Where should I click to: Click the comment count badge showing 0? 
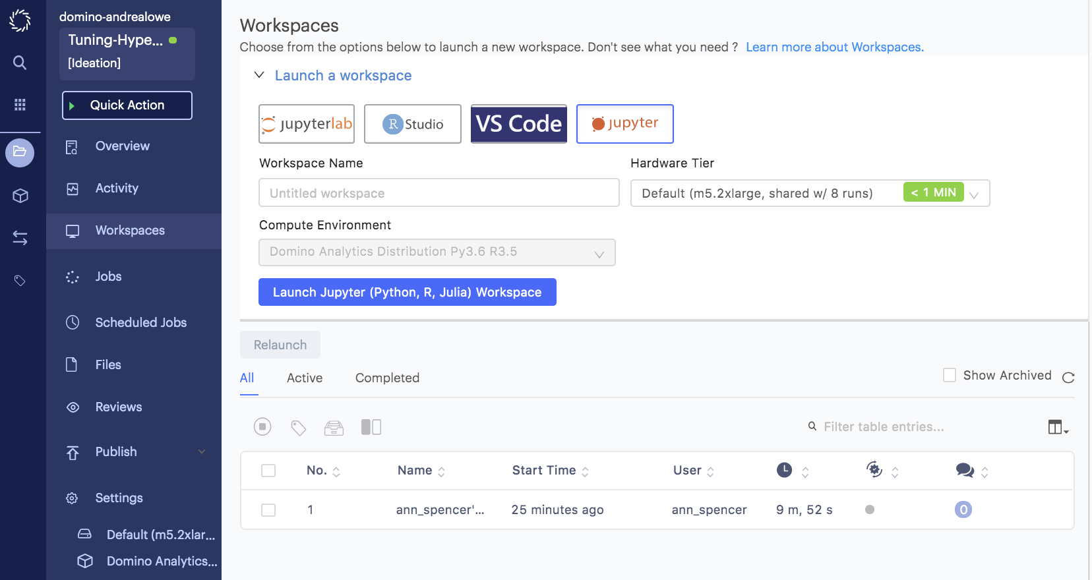click(963, 509)
